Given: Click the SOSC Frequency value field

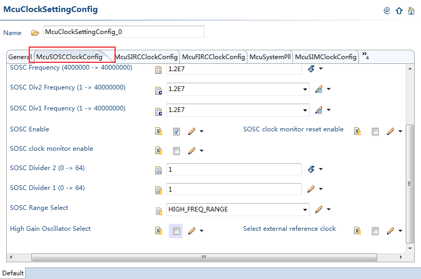Looking at the screenshot, I should [234, 69].
